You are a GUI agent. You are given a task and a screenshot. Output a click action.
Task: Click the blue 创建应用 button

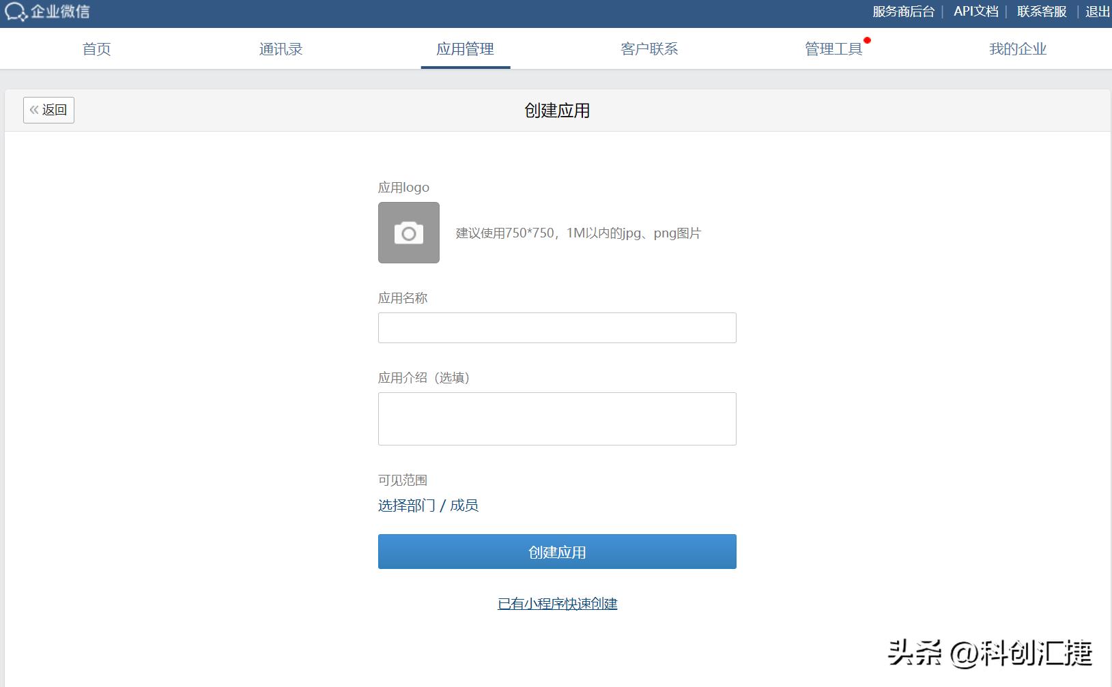(x=557, y=551)
